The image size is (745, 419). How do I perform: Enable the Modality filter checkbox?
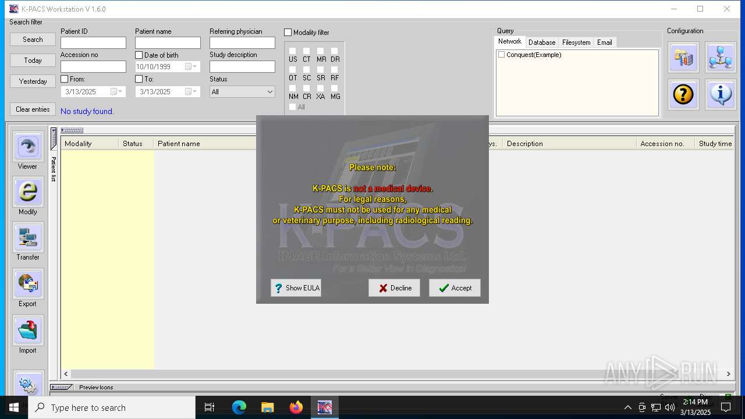[x=288, y=33]
